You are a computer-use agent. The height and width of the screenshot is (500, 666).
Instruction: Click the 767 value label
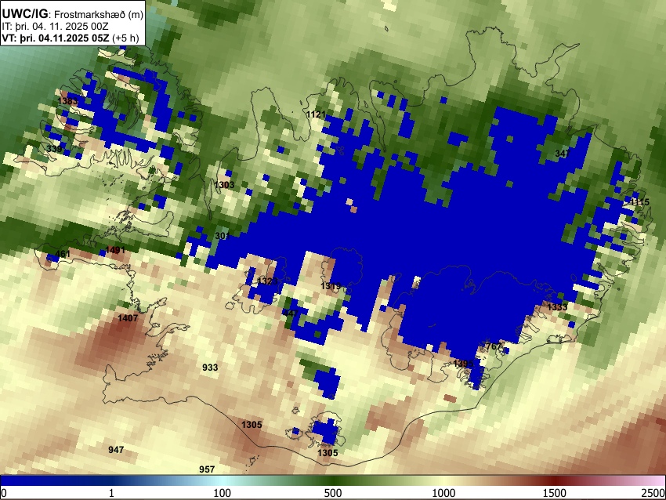click(x=494, y=346)
